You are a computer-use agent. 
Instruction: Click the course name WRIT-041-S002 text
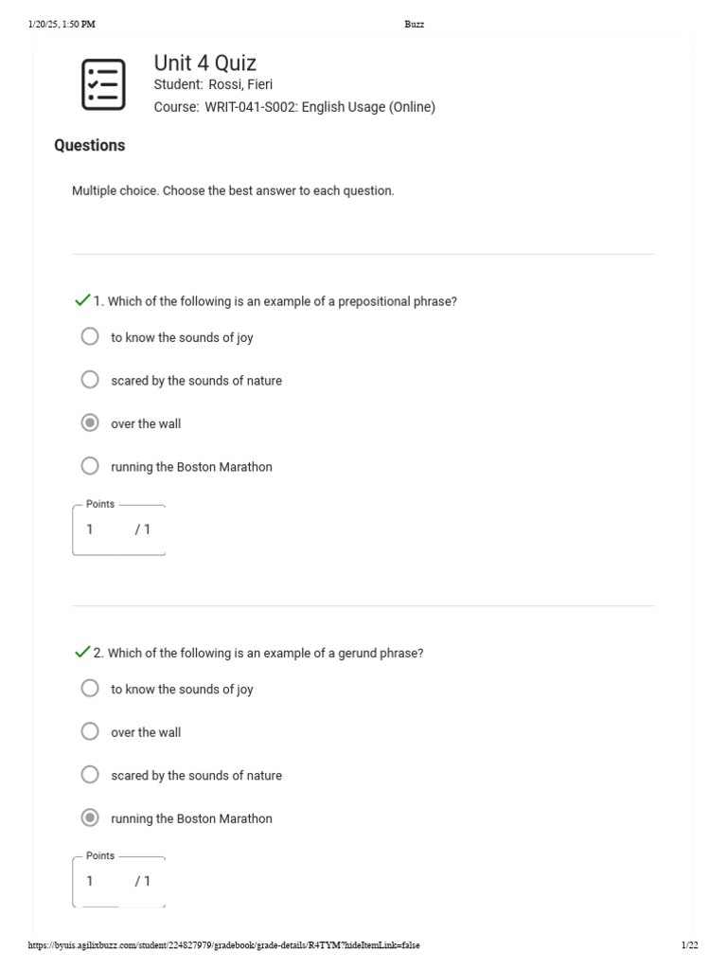click(x=319, y=107)
